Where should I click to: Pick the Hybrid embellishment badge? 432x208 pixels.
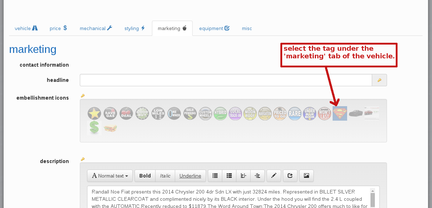pyautogui.click(x=220, y=113)
